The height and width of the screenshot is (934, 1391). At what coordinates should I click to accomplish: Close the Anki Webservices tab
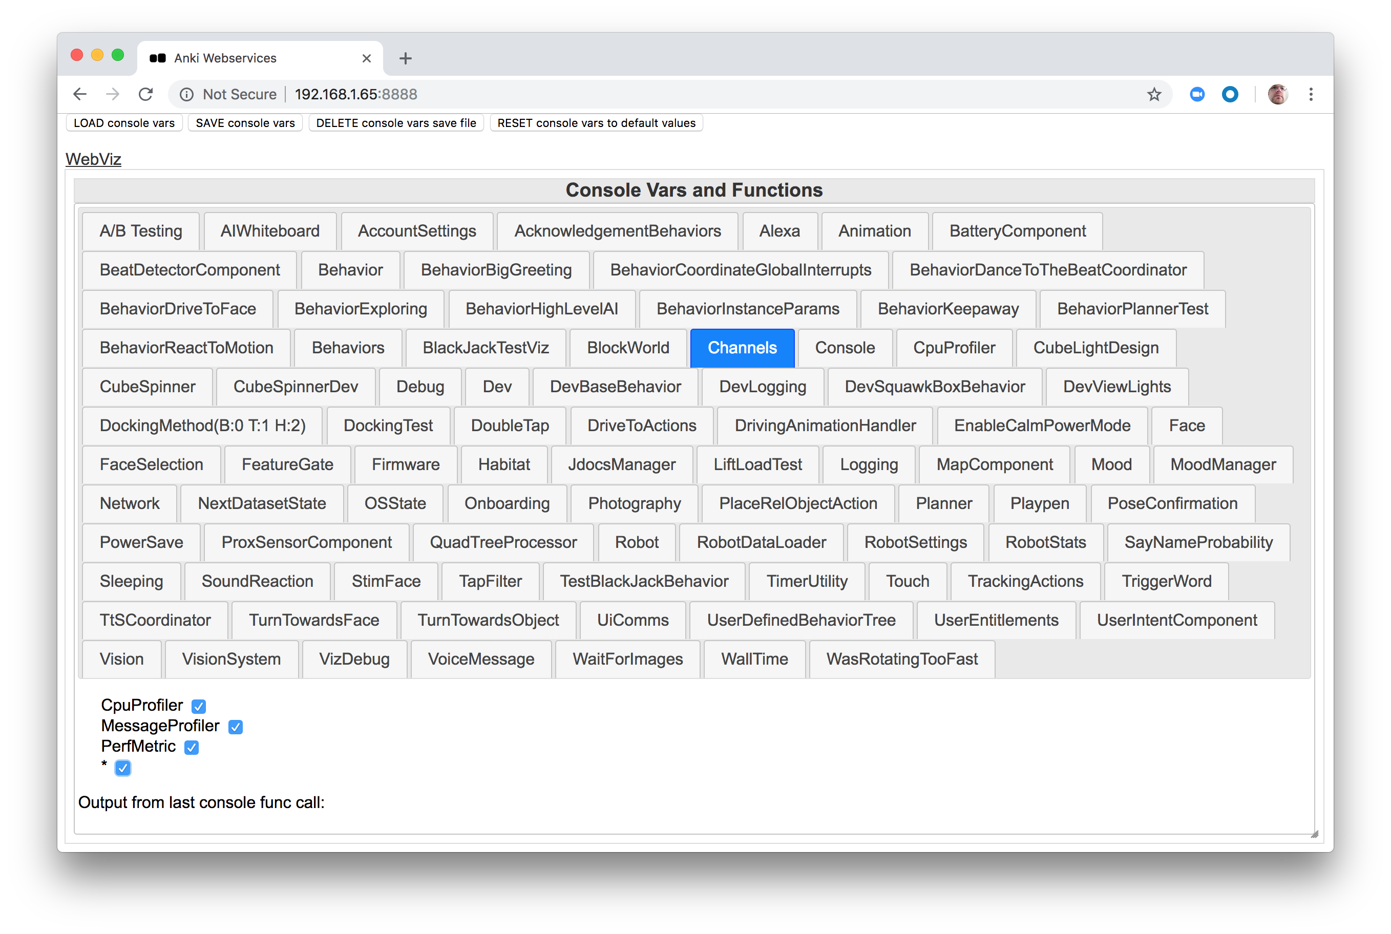point(366,58)
